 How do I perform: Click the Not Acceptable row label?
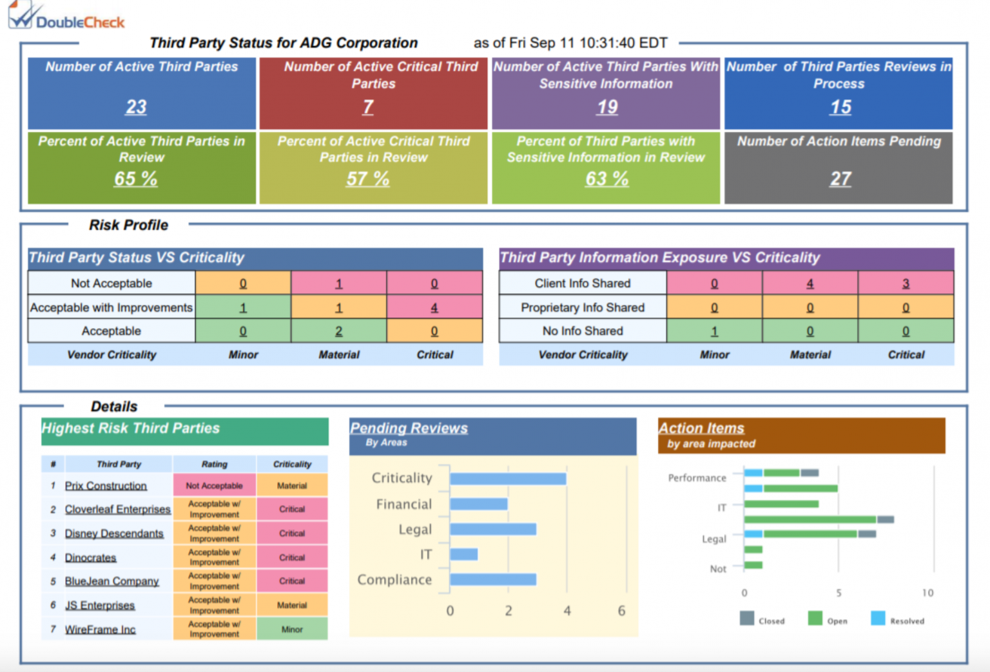point(112,283)
